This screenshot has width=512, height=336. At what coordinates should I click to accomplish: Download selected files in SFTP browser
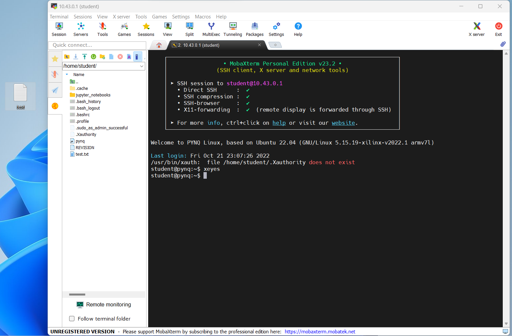click(76, 57)
